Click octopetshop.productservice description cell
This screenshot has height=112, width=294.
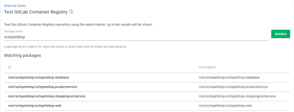point(233,87)
